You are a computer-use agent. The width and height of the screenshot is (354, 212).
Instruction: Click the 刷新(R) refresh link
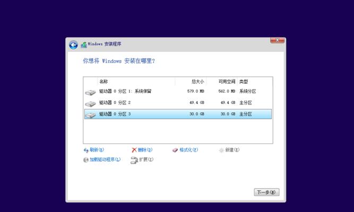(97, 150)
